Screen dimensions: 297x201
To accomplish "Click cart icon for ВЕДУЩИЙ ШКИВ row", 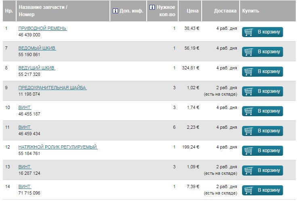I will coord(249,72).
